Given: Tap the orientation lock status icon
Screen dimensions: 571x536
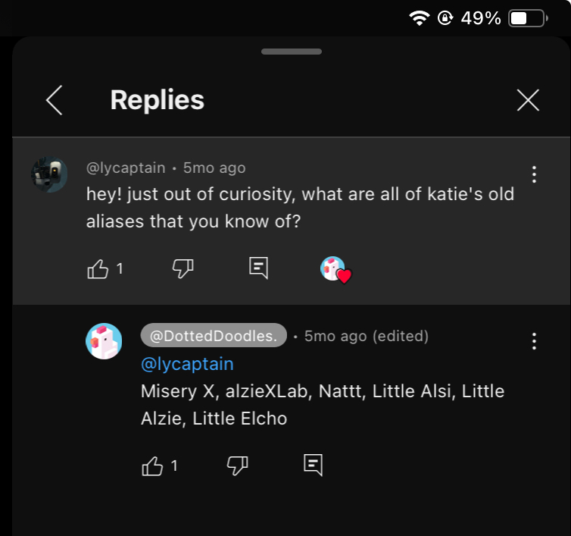Looking at the screenshot, I should [x=445, y=18].
